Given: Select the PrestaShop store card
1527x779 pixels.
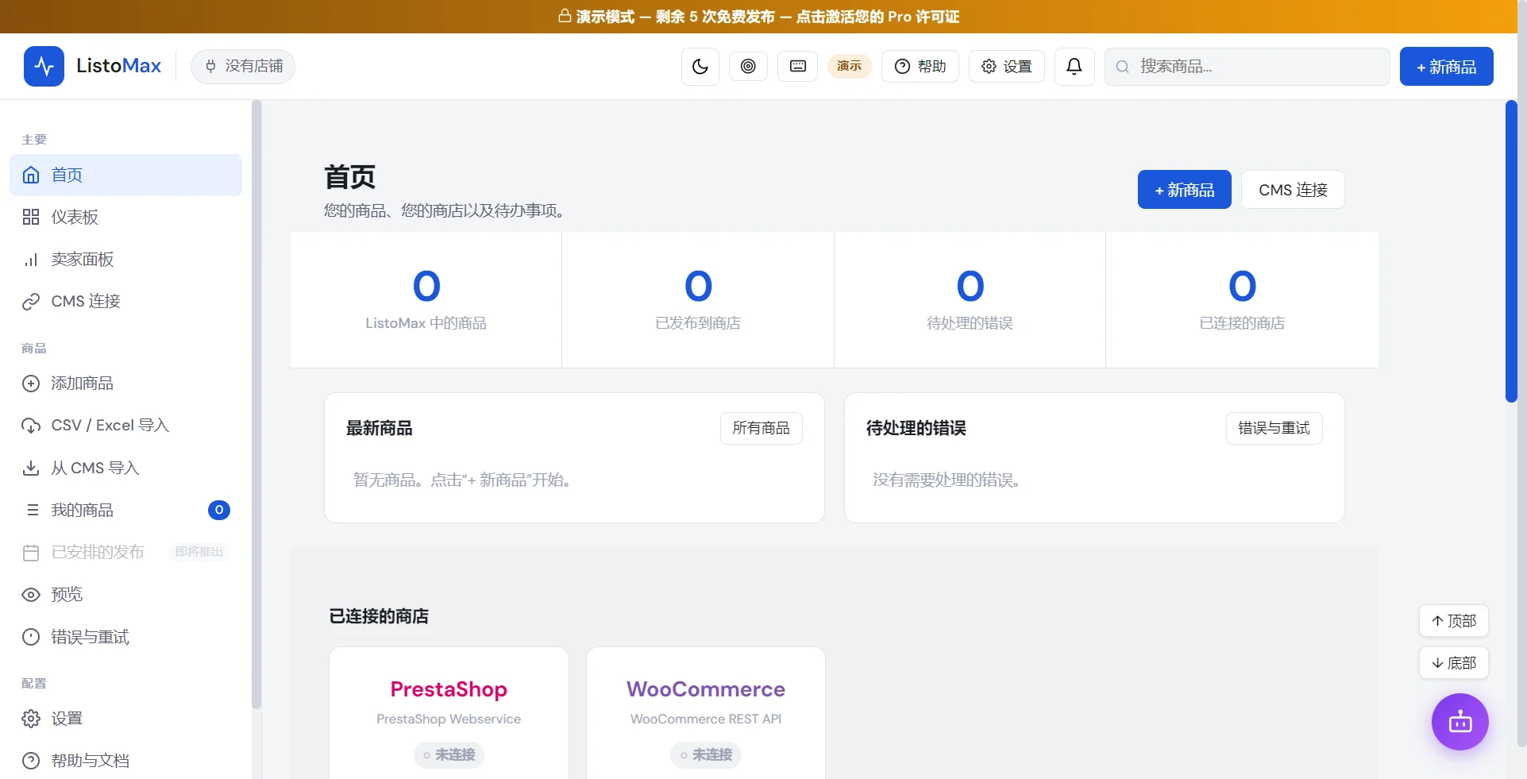Looking at the screenshot, I should coord(449,713).
